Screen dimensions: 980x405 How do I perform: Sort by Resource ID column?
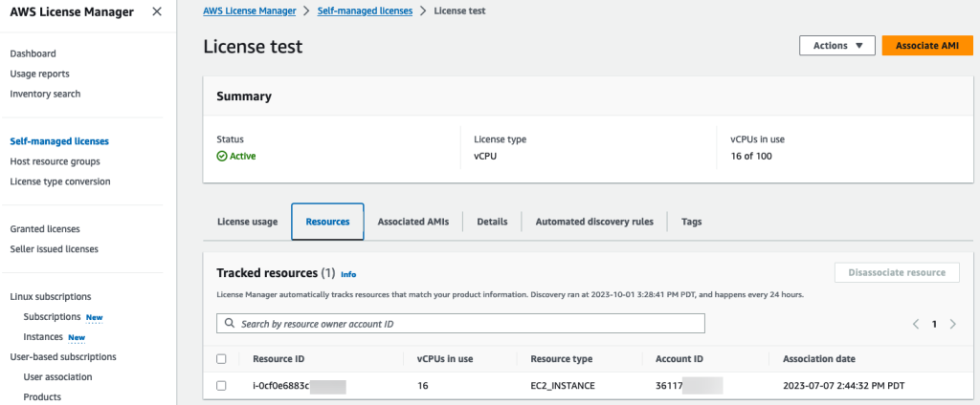tap(278, 359)
